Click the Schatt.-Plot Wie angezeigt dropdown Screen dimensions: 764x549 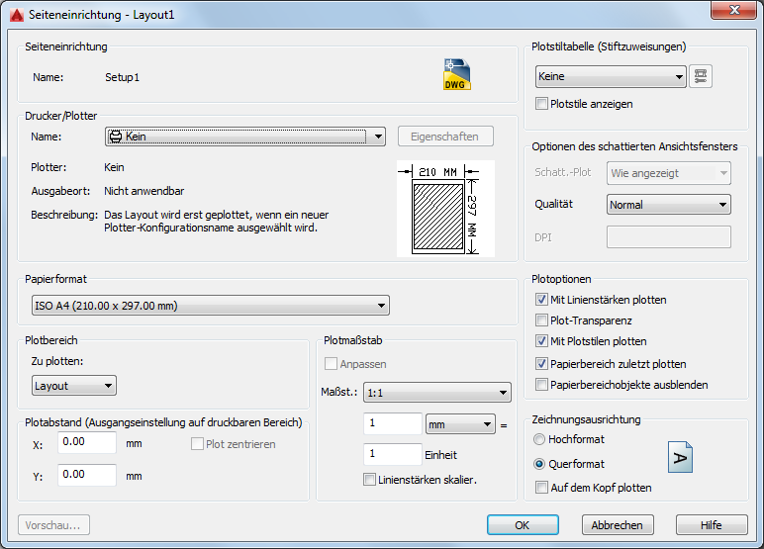pyautogui.click(x=669, y=173)
